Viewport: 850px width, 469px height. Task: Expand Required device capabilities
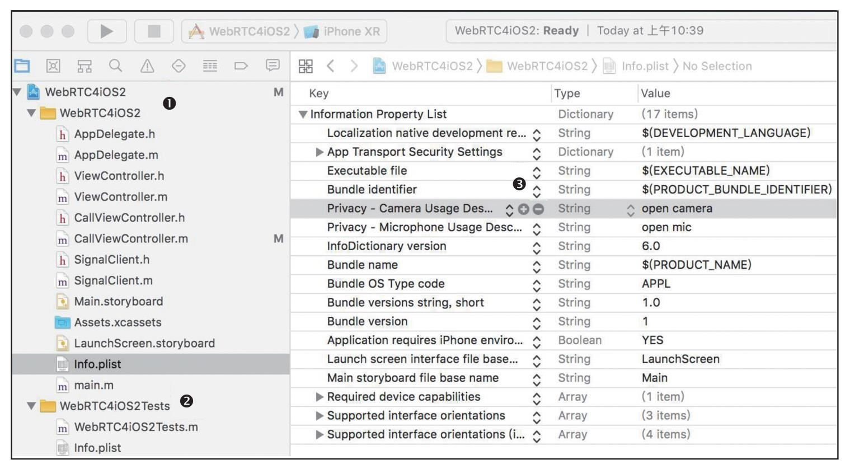[320, 397]
